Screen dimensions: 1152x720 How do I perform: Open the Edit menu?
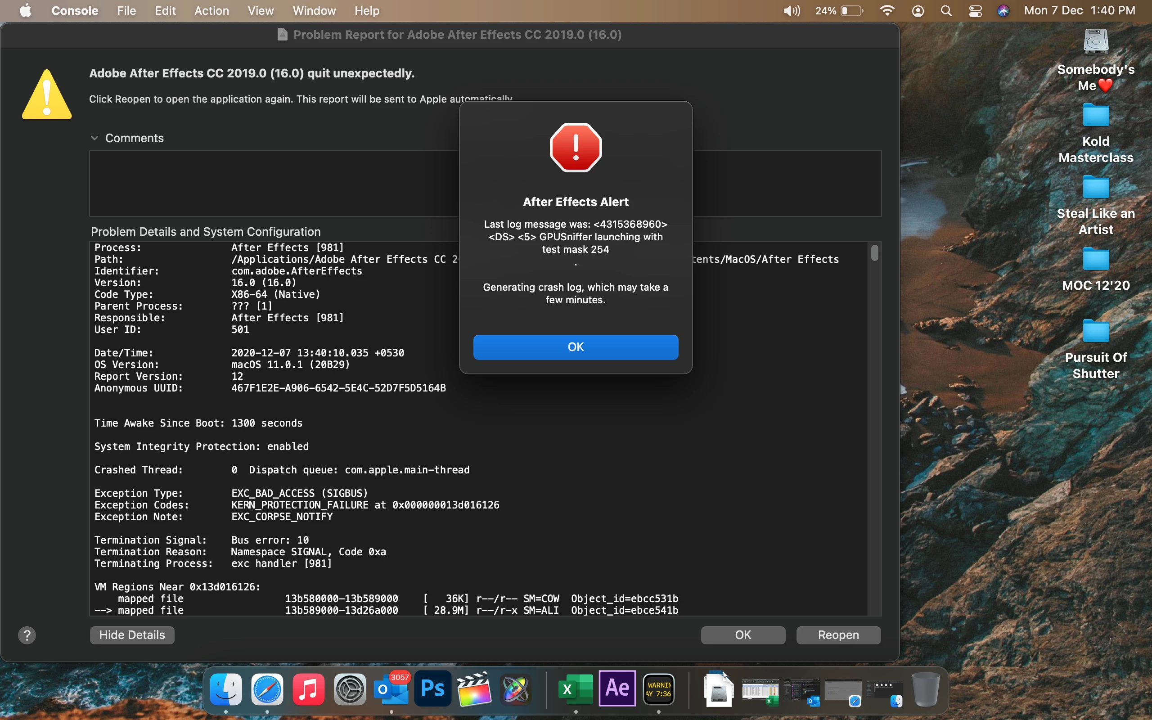[x=165, y=10]
